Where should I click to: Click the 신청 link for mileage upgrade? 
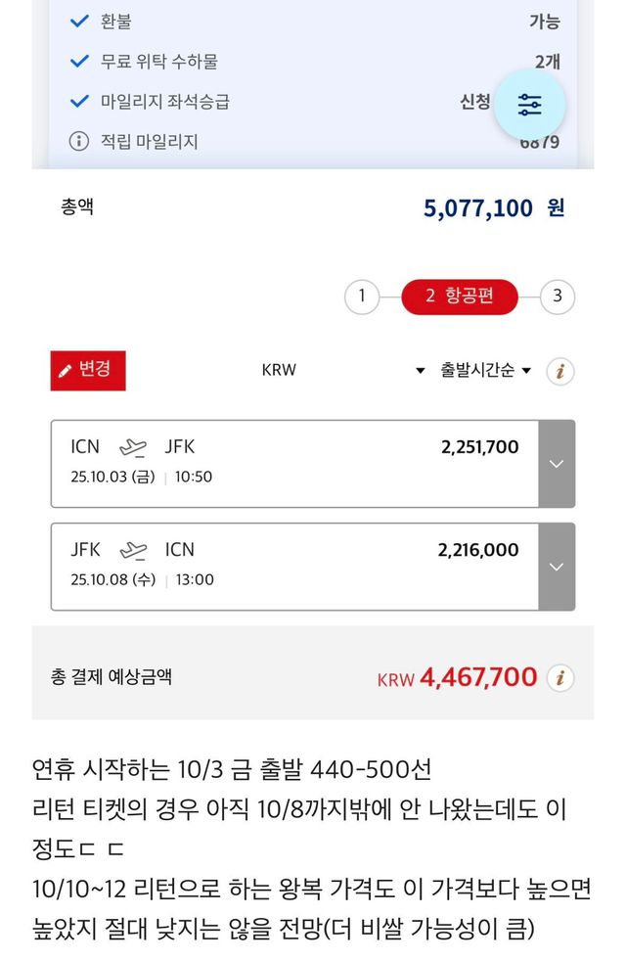(x=475, y=102)
